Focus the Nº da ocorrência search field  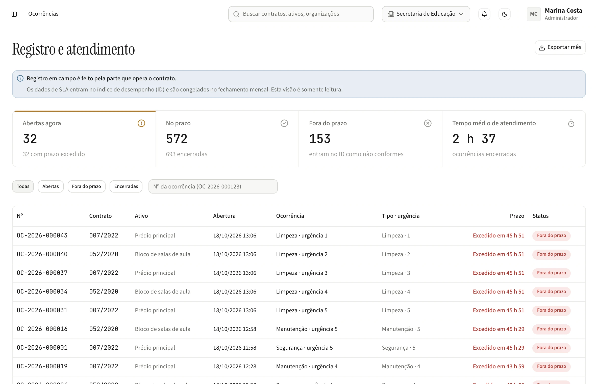pos(213,186)
